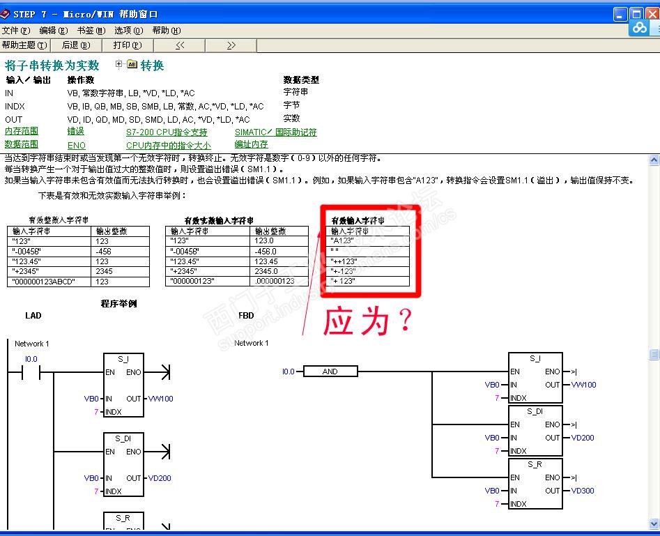Image resolution: width=660 pixels, height=536 pixels.
Task: Click the 后退 button
Action: tap(76, 45)
